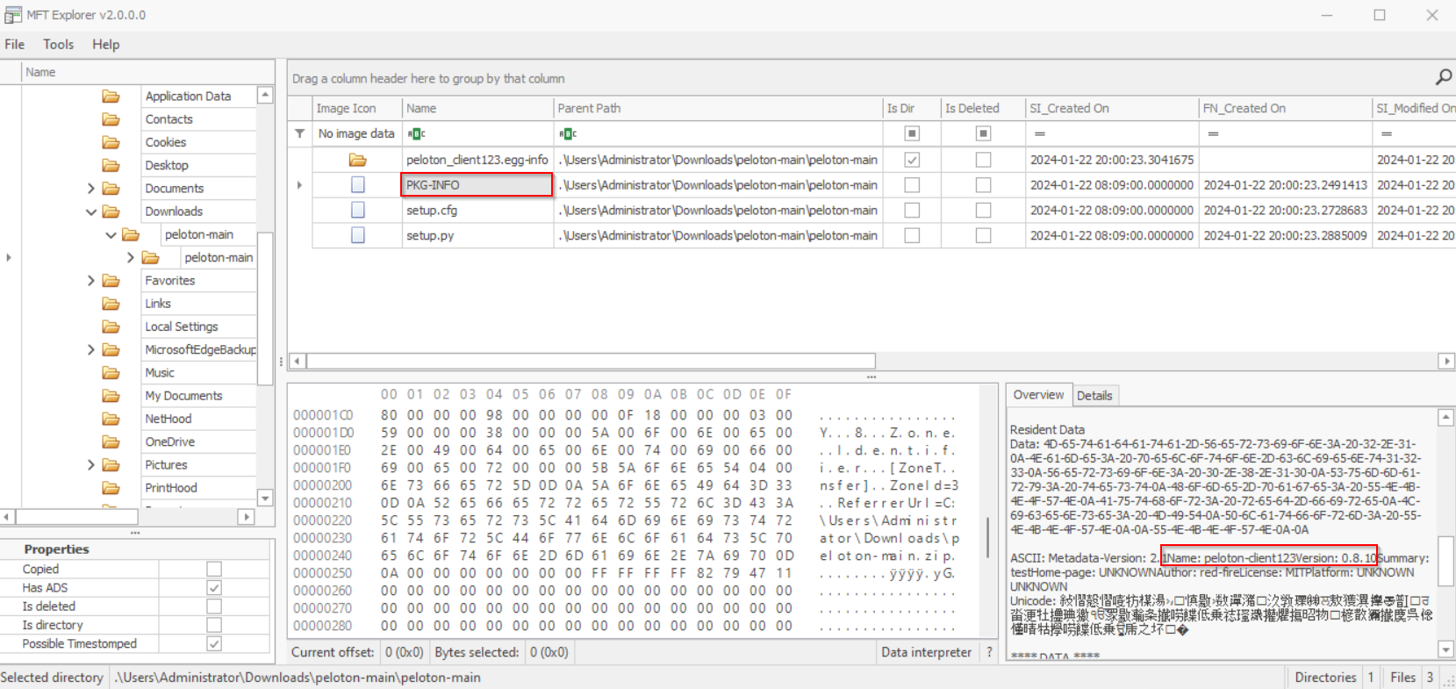Expand the Pictures tree node

click(x=90, y=465)
